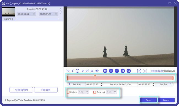This screenshot has width=179, height=106.
Task: Decrease Fade out duration with down arrow
Action: coord(115,93)
